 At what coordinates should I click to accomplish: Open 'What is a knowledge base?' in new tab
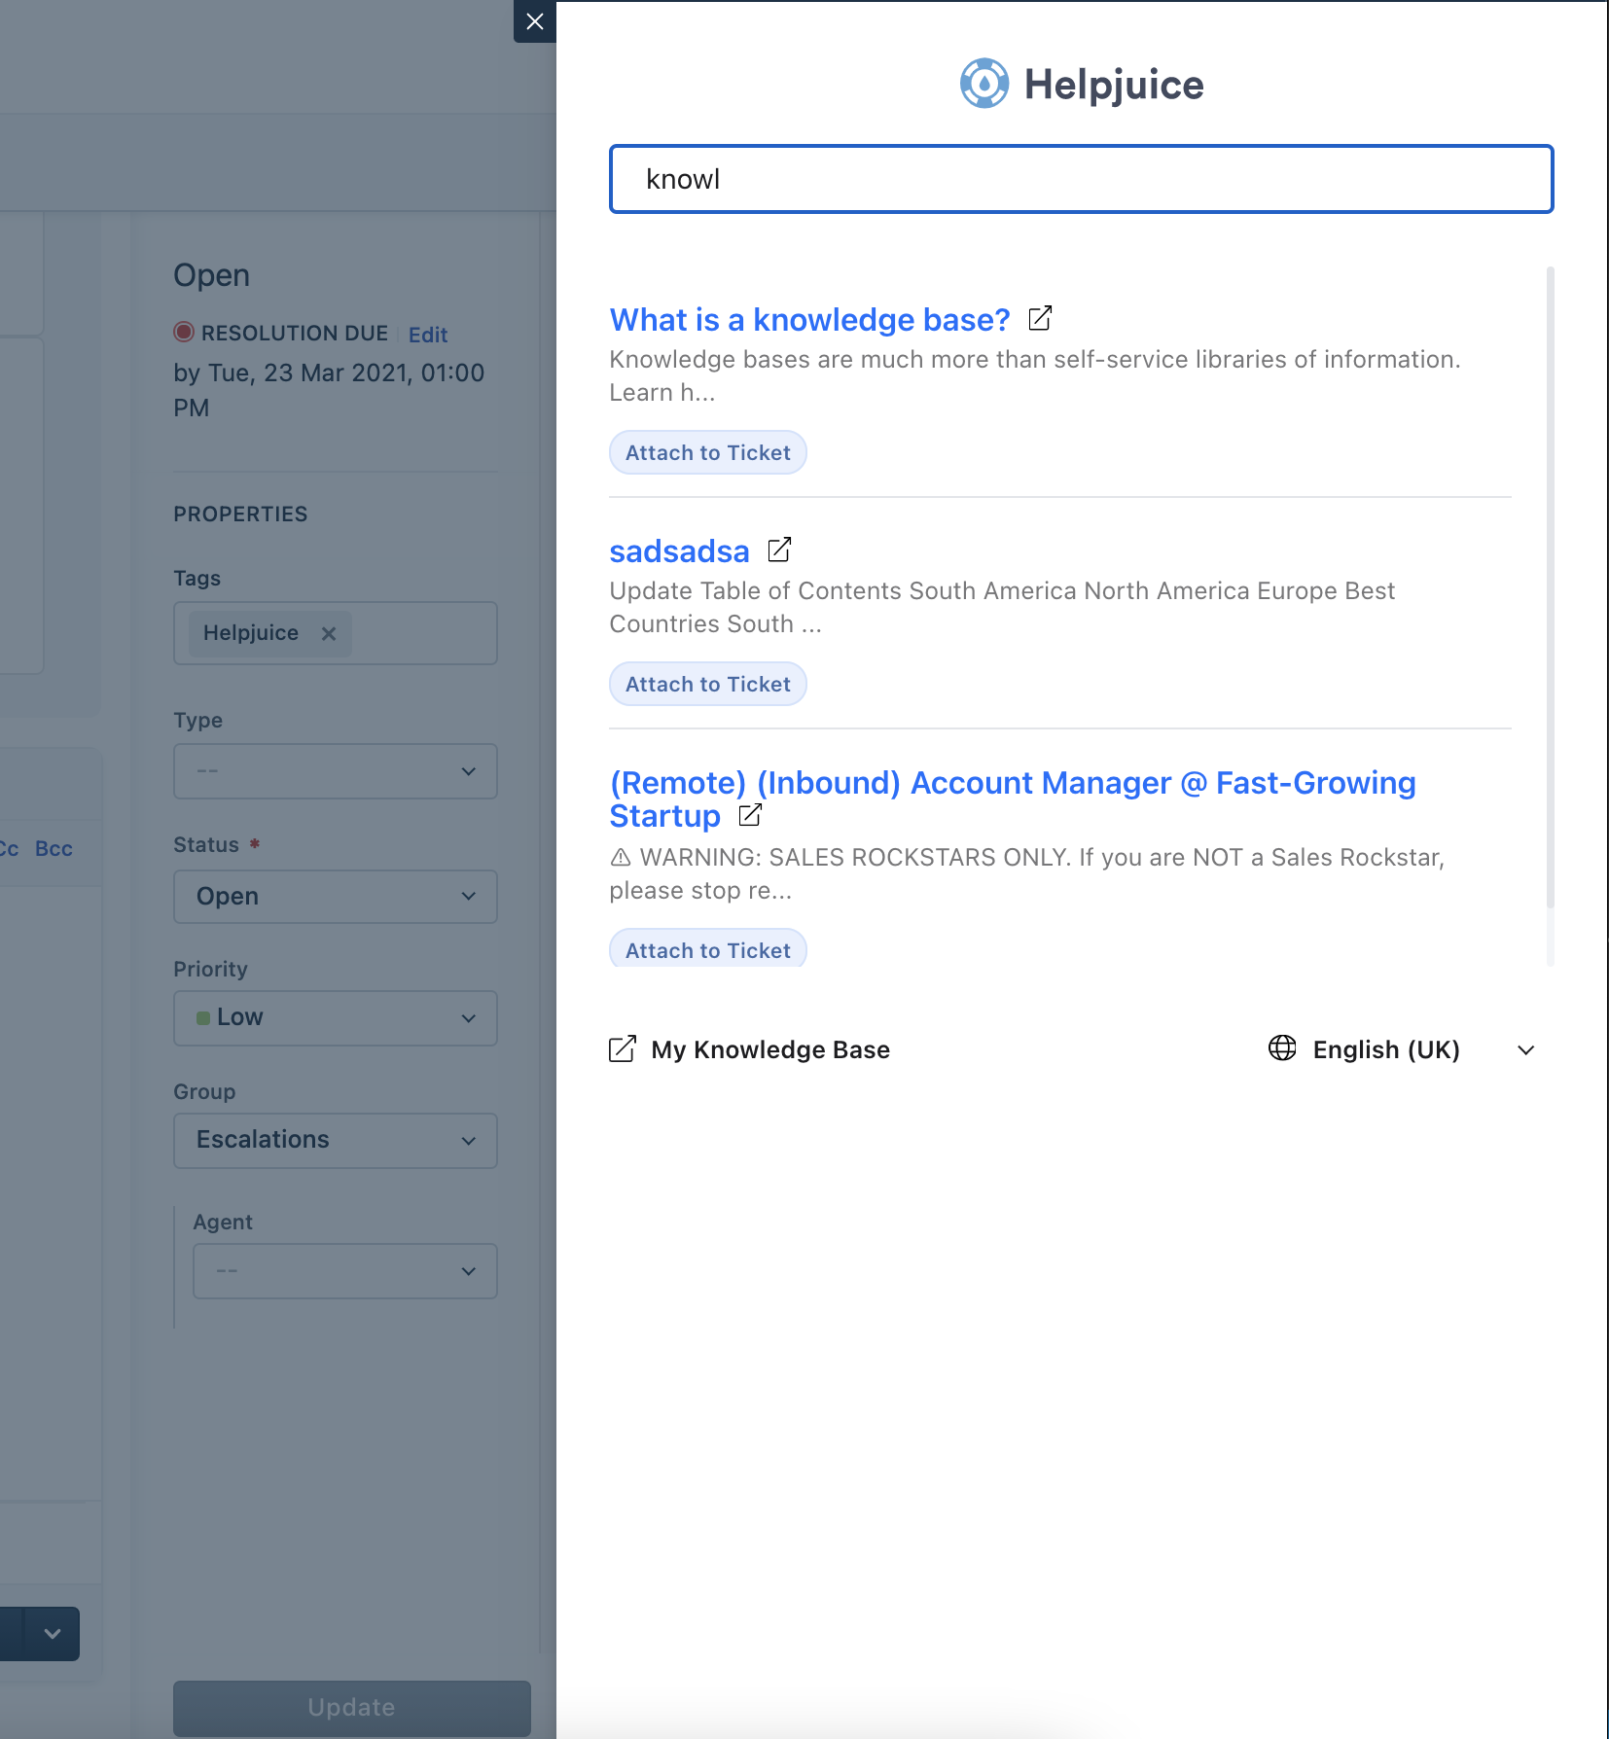click(x=1040, y=318)
